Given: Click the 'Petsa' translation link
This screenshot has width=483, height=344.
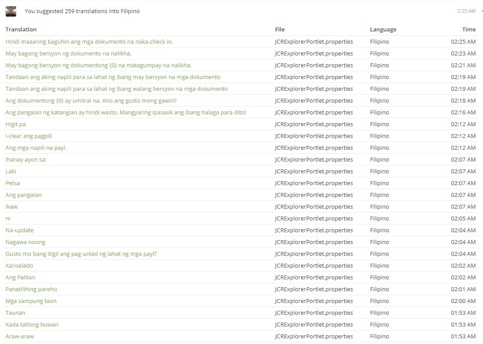Looking at the screenshot, I should pyautogui.click(x=13, y=183).
